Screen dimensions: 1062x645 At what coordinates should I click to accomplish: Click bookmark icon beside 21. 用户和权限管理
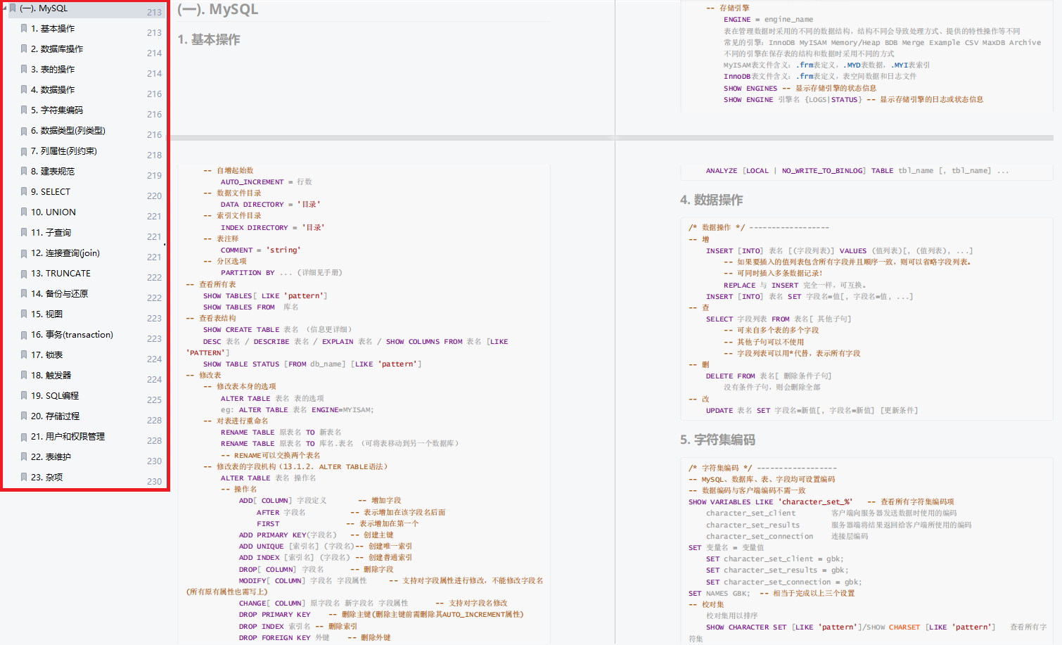pos(25,437)
